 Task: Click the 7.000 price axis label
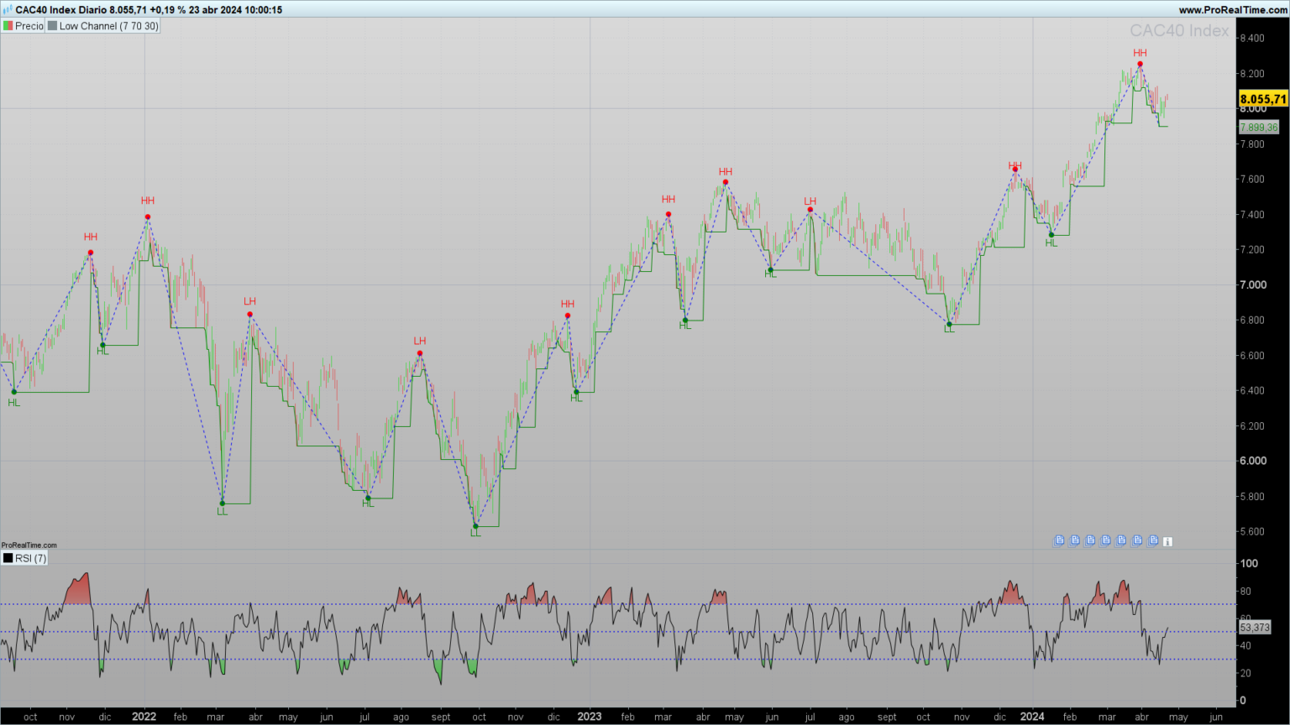[x=1253, y=285]
